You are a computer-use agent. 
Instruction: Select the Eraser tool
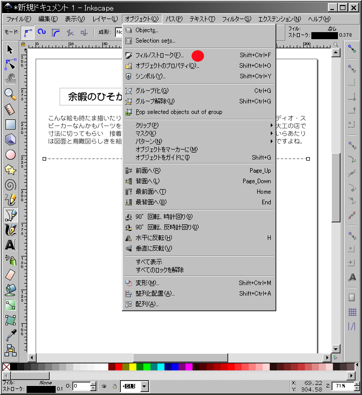click(10, 275)
